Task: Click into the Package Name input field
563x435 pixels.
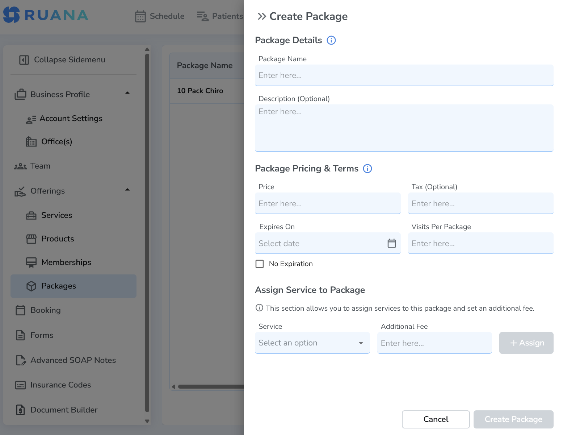Action: (x=404, y=75)
